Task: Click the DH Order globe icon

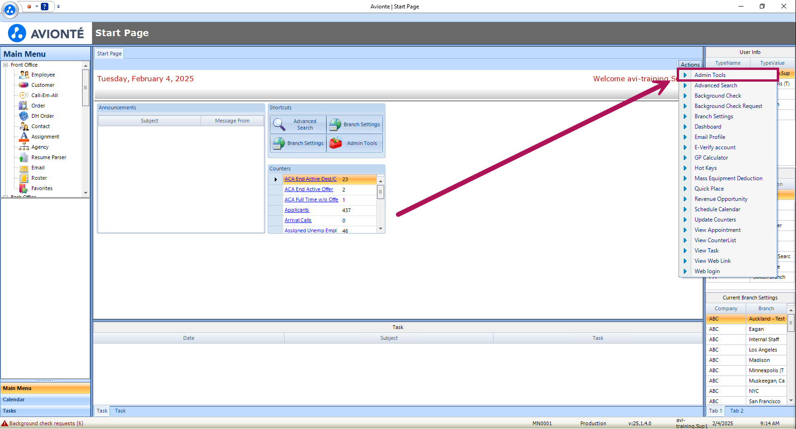Action: coord(23,116)
